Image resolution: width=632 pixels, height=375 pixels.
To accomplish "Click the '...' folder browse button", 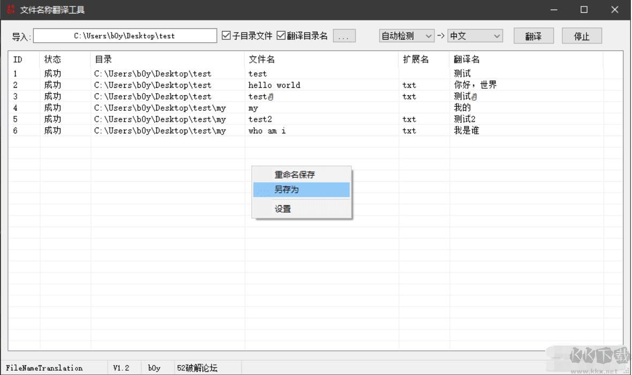I will coord(344,35).
